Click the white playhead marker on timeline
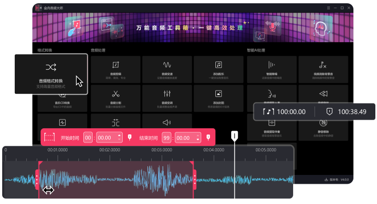Screen dimensions: 377x204 click(235, 136)
